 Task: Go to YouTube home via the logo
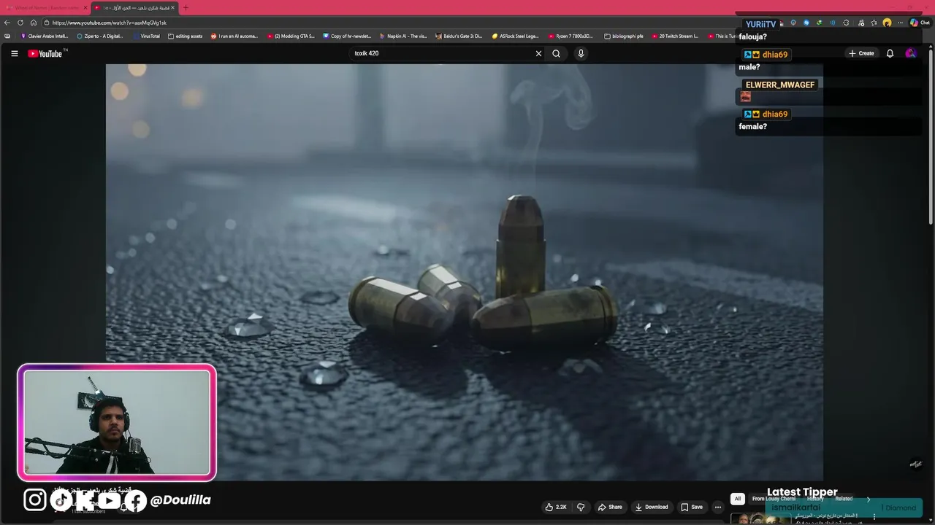[x=46, y=53]
